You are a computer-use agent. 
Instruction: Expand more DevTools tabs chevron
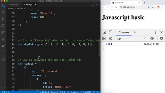coord(135,32)
